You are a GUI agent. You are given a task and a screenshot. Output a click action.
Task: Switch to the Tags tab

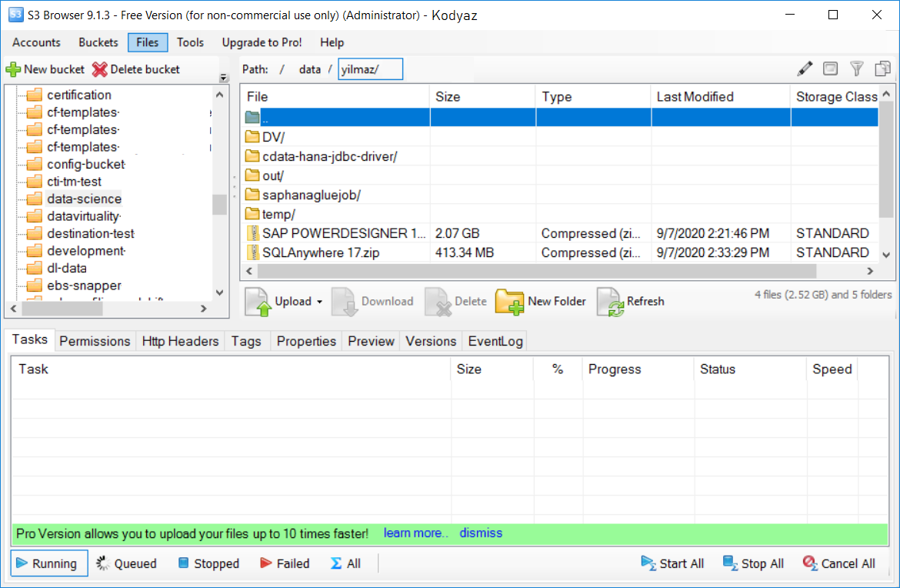tap(246, 341)
